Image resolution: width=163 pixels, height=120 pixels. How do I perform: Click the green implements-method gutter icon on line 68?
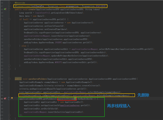5,9
